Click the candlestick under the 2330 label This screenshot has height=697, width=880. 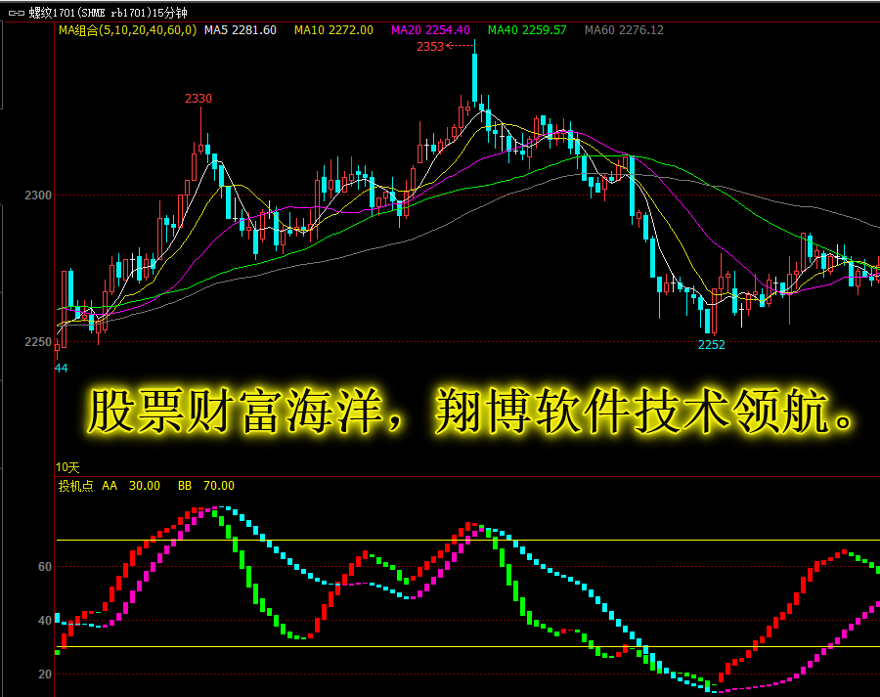(x=200, y=130)
